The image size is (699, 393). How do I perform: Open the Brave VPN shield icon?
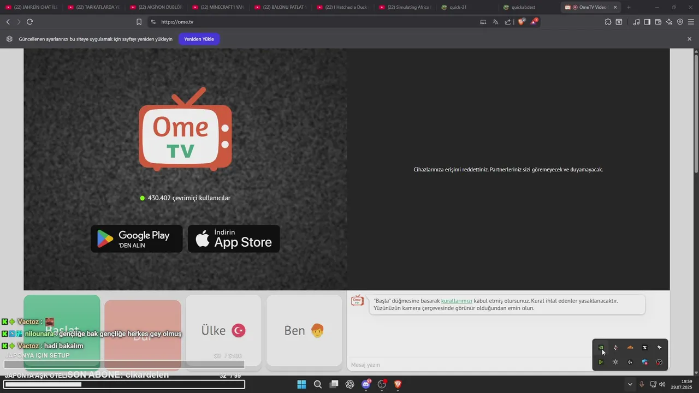point(680,22)
